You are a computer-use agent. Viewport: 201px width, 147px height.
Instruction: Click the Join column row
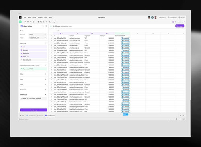click(33, 60)
